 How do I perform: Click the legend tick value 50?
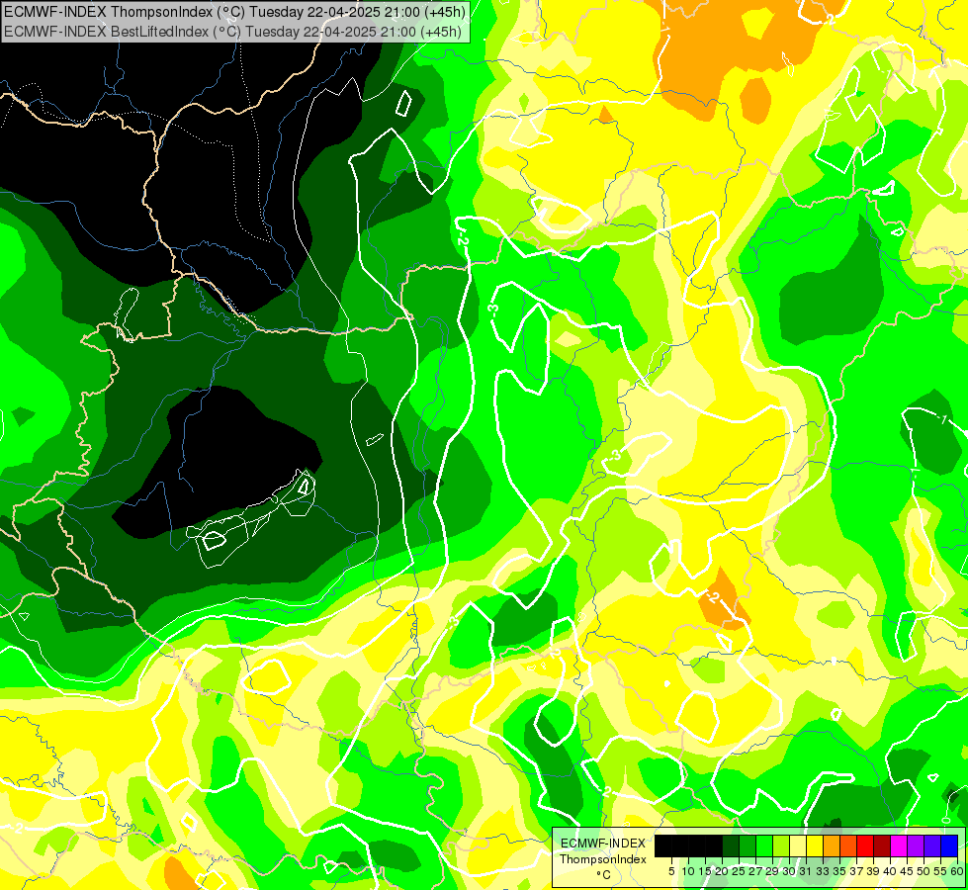(x=924, y=871)
